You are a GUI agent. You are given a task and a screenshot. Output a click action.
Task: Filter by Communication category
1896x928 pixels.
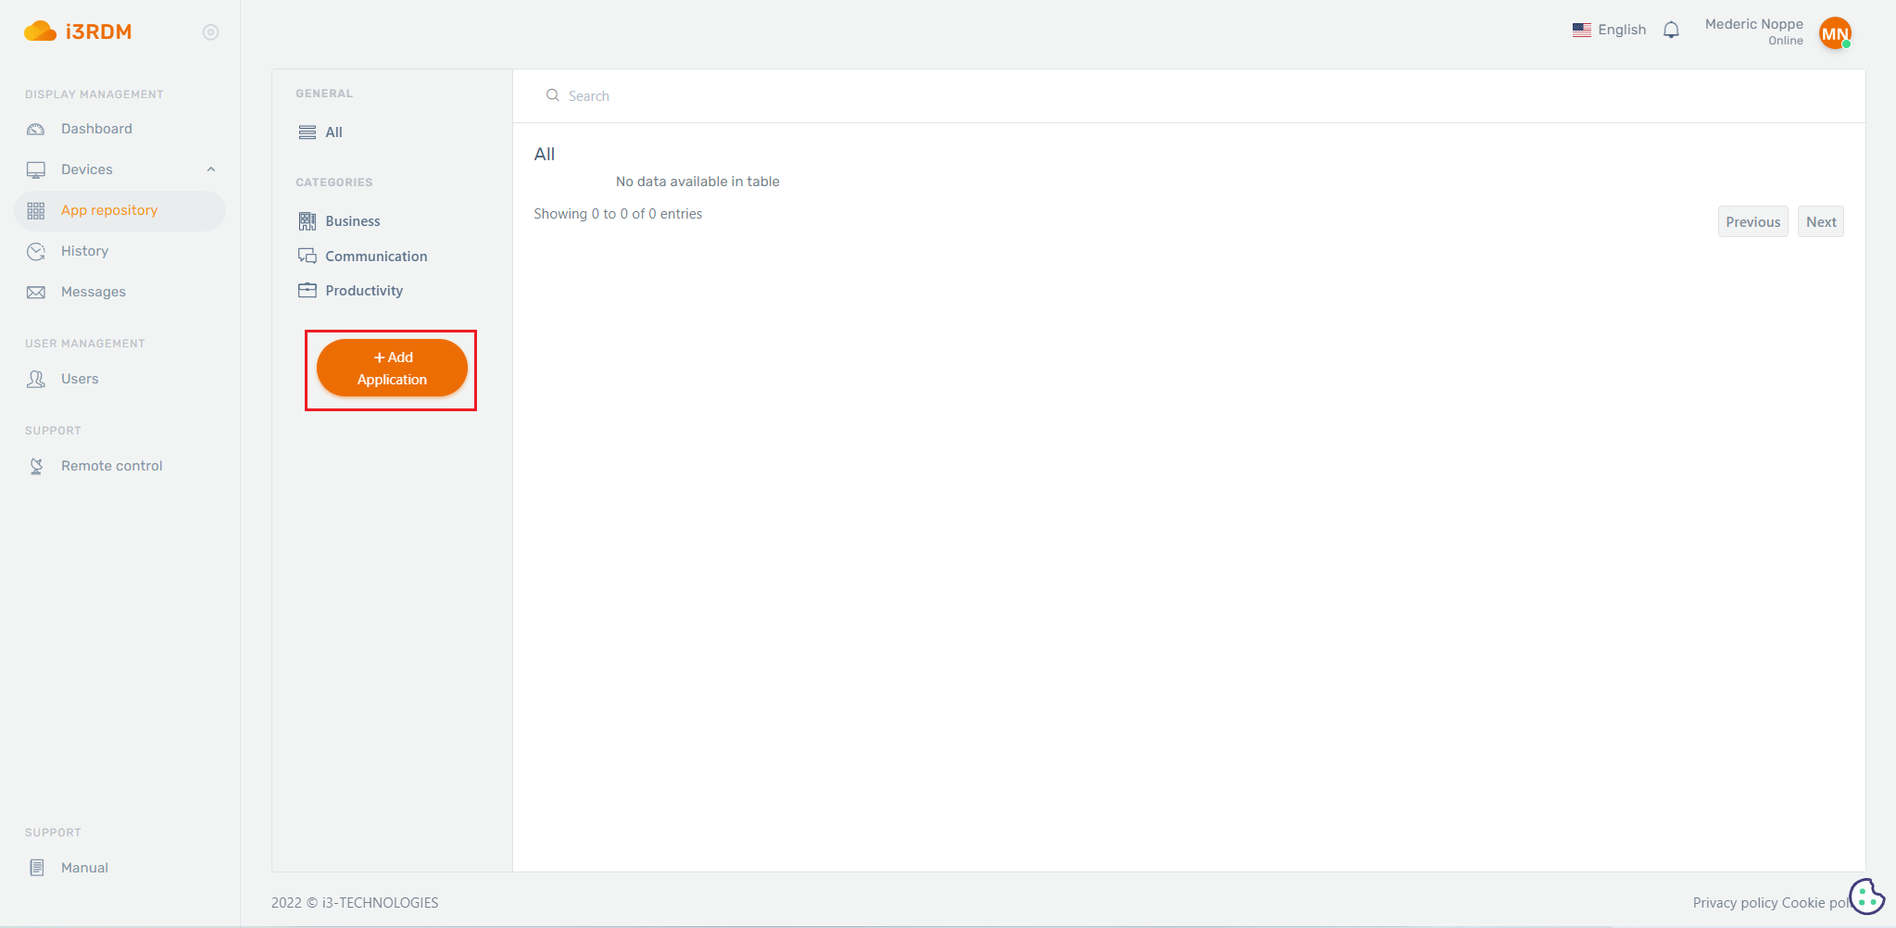pos(376,257)
